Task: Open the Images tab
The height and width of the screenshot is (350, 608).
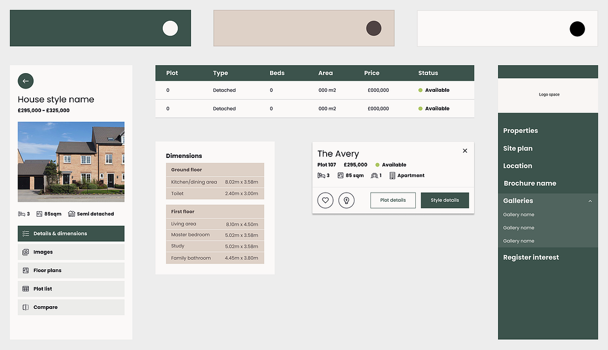Action: point(71,252)
